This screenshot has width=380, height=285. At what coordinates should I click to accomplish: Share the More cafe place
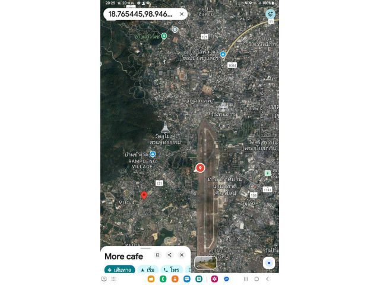click(170, 255)
